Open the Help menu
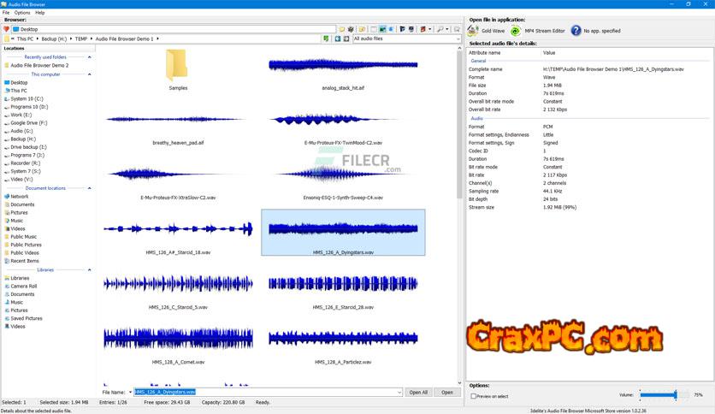The width and height of the screenshot is (715, 414). [40, 13]
